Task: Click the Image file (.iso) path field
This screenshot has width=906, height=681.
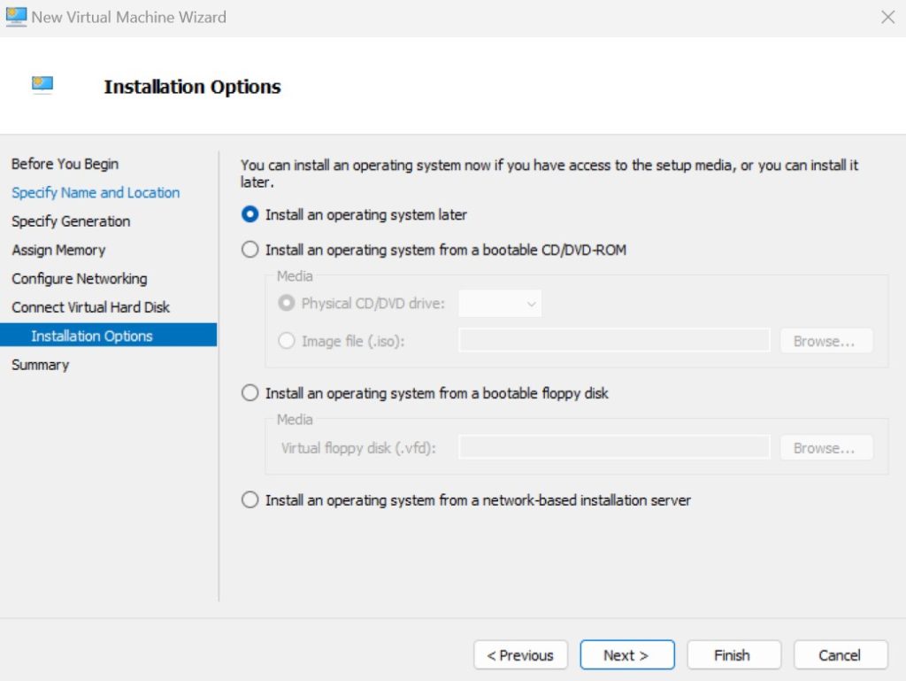Action: 614,341
